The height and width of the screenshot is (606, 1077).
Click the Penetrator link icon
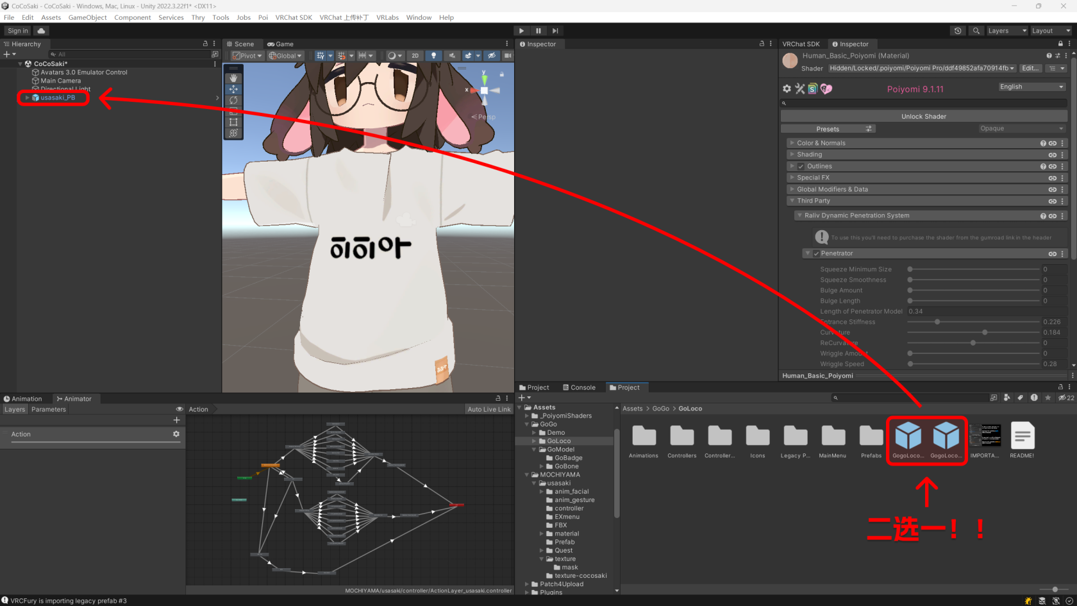click(x=1052, y=254)
